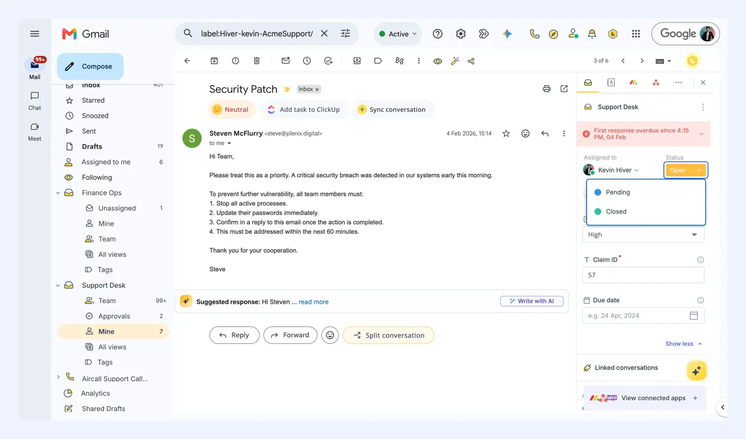Collapse the Finance Ops section
Screen dimensions: 746x439
tap(58, 193)
